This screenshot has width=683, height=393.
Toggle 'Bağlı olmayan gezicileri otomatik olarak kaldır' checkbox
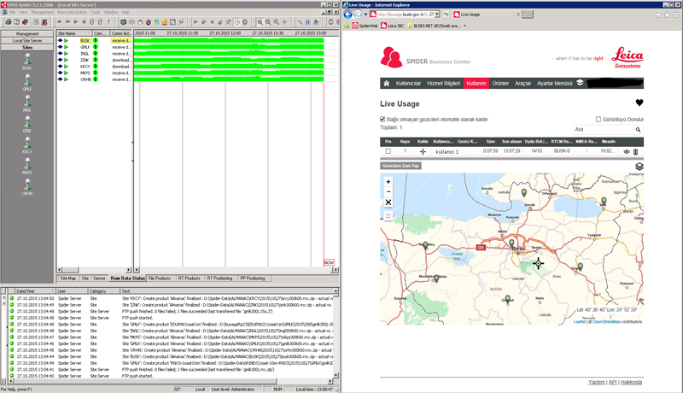[x=382, y=119]
